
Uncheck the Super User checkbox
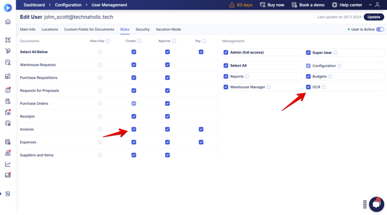point(308,53)
